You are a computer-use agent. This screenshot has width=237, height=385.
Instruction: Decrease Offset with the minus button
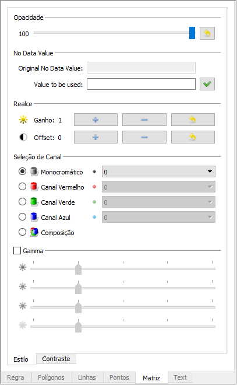coord(144,137)
